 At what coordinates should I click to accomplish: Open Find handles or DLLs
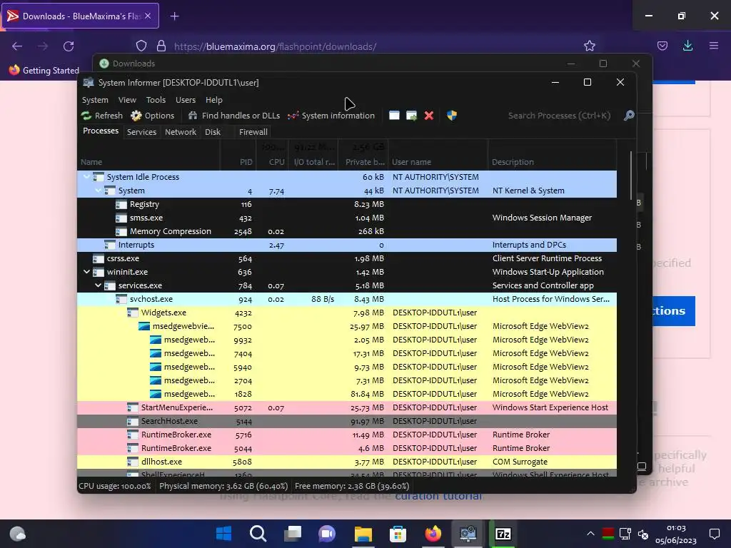point(234,116)
